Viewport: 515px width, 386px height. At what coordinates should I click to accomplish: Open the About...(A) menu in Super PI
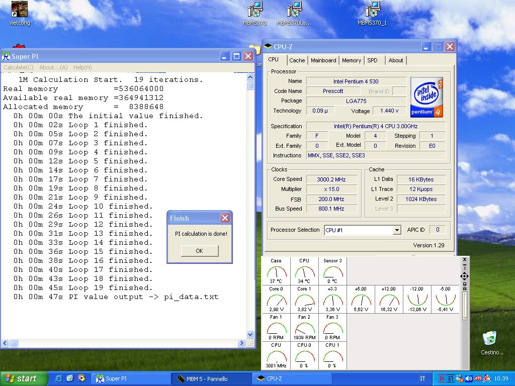click(53, 67)
